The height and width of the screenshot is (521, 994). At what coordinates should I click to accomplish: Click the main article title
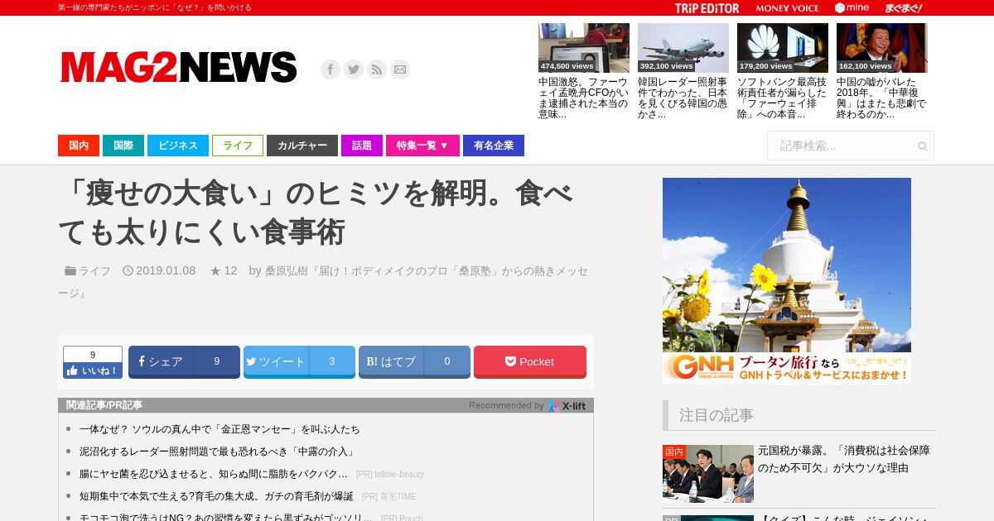coord(315,213)
